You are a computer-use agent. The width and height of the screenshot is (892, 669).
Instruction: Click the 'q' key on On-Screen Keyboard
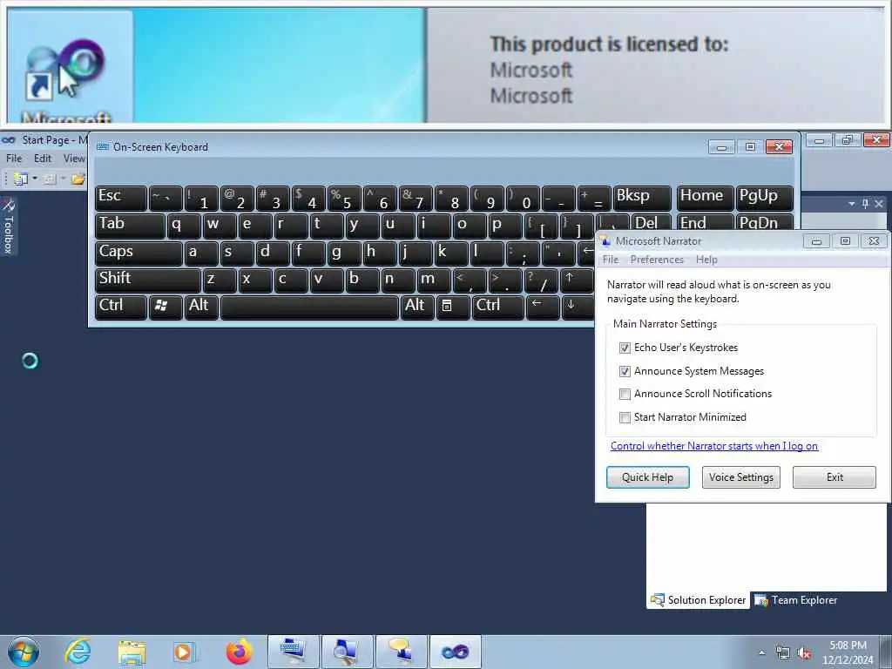pos(183,226)
